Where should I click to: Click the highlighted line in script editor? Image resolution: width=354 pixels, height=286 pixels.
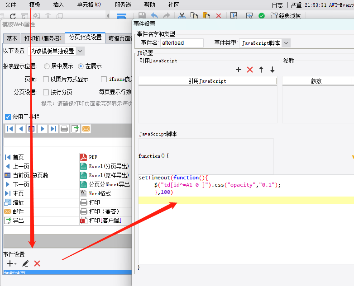coord(246,200)
